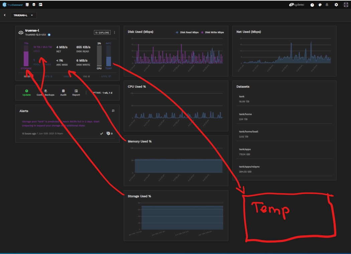The width and height of the screenshot is (351, 254).
Task: Click the 4 MiB/s NET value
Action: pyautogui.click(x=62, y=47)
